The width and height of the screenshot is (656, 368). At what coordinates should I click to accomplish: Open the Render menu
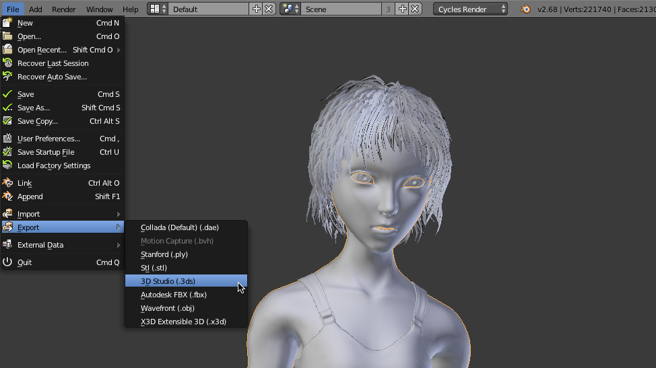[x=64, y=9]
